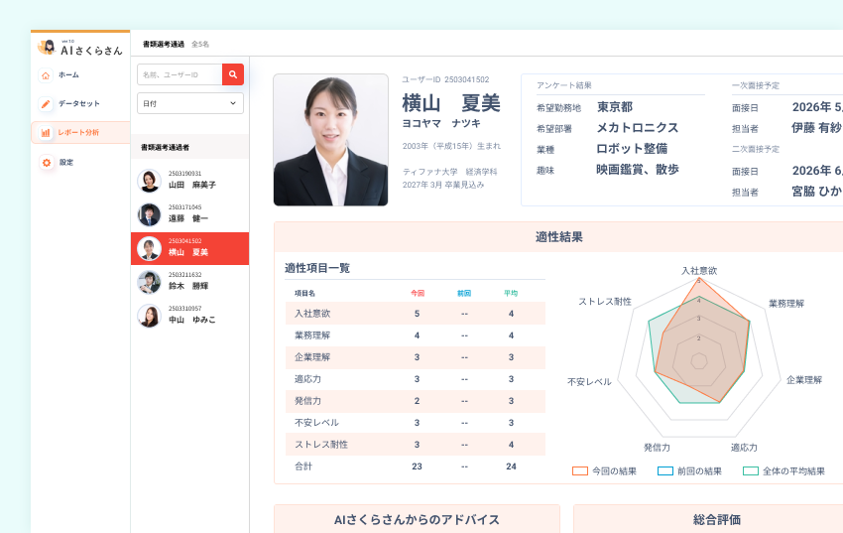Click the green 全体の平均結果 legend swatch
843x533 pixels.
751,471
